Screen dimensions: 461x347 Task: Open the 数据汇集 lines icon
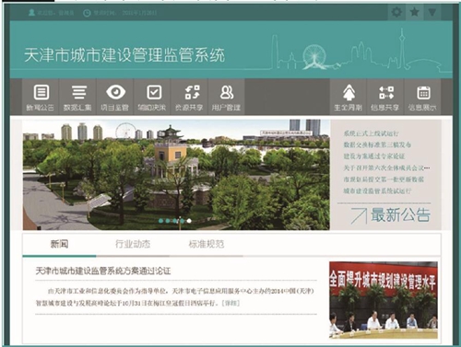point(79,92)
